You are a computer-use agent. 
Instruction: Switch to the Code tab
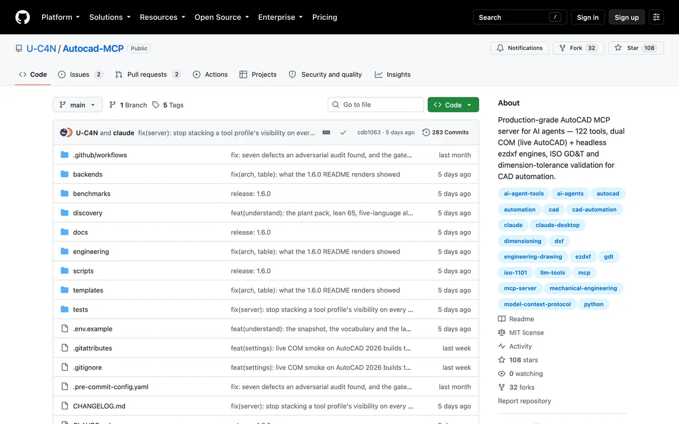33,75
